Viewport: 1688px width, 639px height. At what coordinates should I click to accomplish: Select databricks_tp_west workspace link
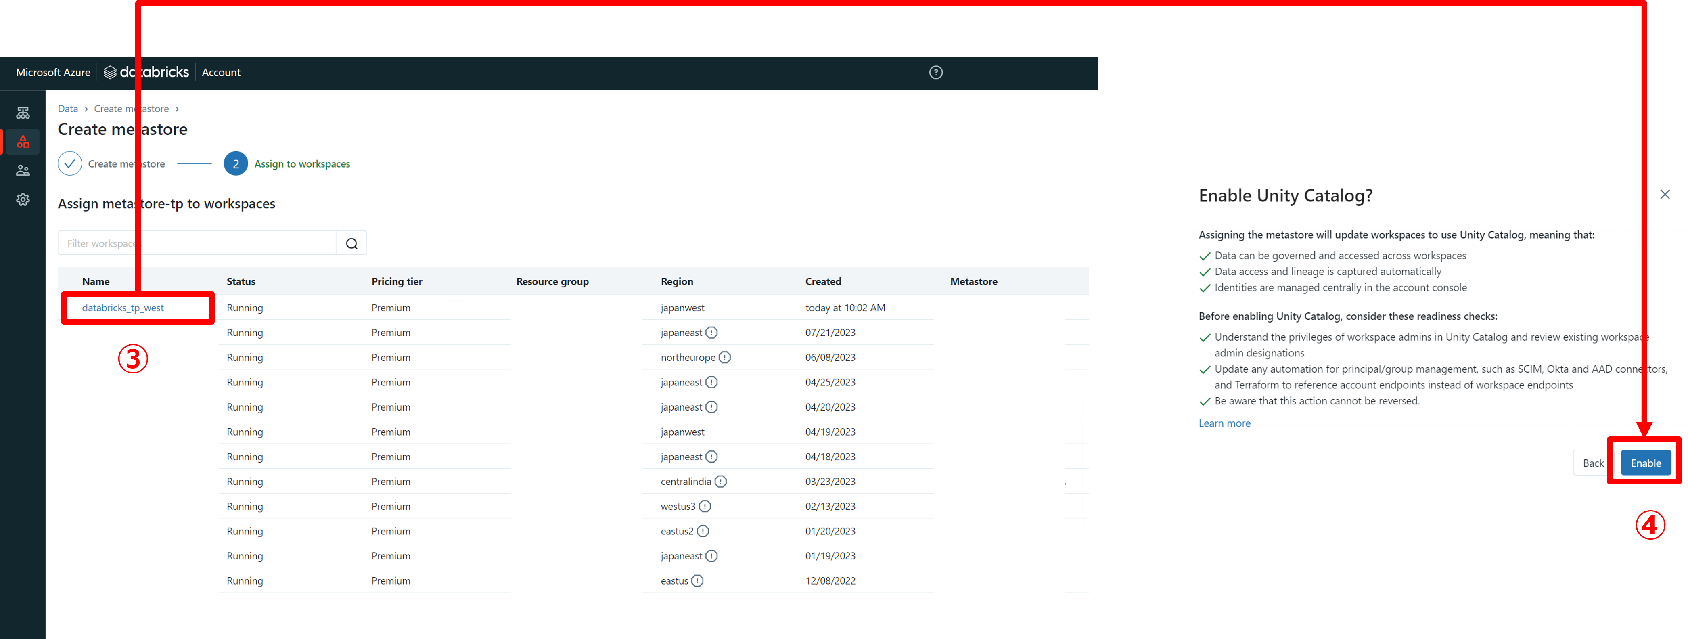coord(123,307)
